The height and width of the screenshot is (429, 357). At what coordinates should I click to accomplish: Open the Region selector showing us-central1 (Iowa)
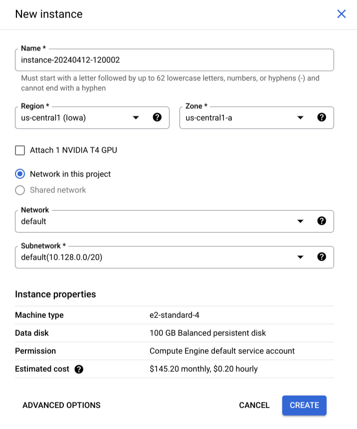click(x=75, y=118)
